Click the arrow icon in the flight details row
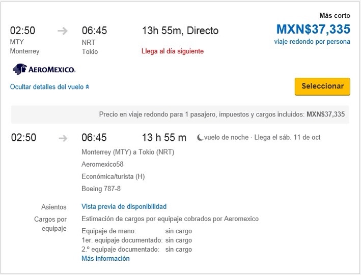The width and height of the screenshot is (361, 275). click(63, 138)
